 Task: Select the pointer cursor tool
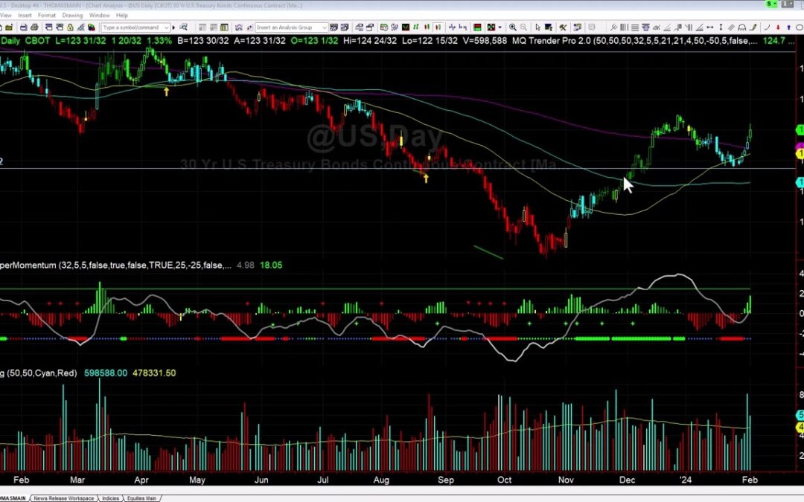click(x=537, y=28)
